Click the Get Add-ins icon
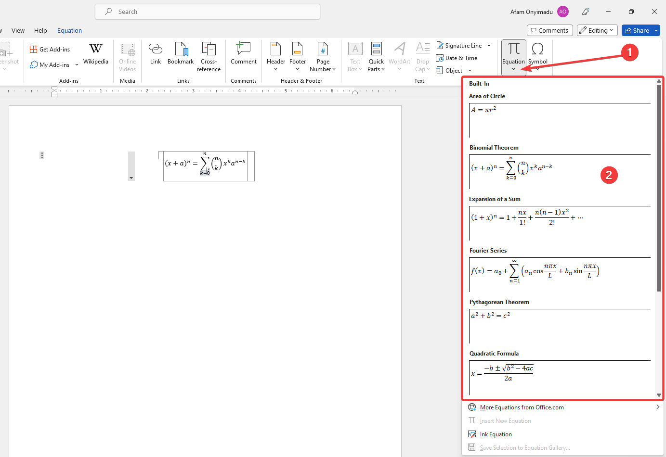The image size is (666, 457). click(50, 50)
